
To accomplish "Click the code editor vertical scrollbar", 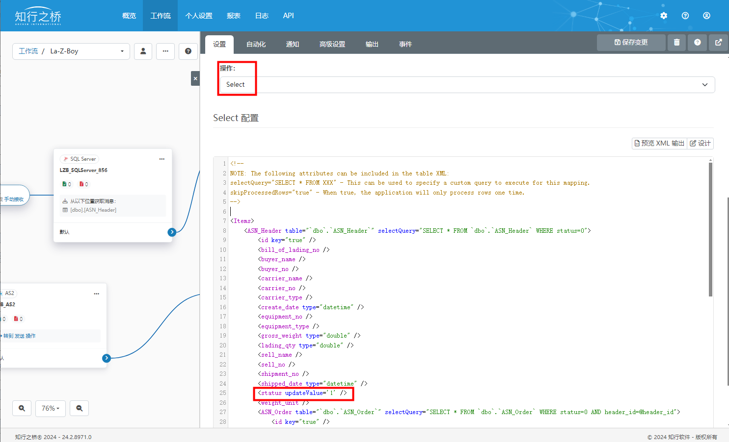I will pos(710,229).
